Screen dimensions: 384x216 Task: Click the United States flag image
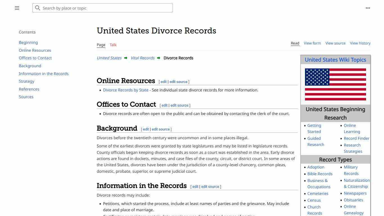[x=335, y=84]
